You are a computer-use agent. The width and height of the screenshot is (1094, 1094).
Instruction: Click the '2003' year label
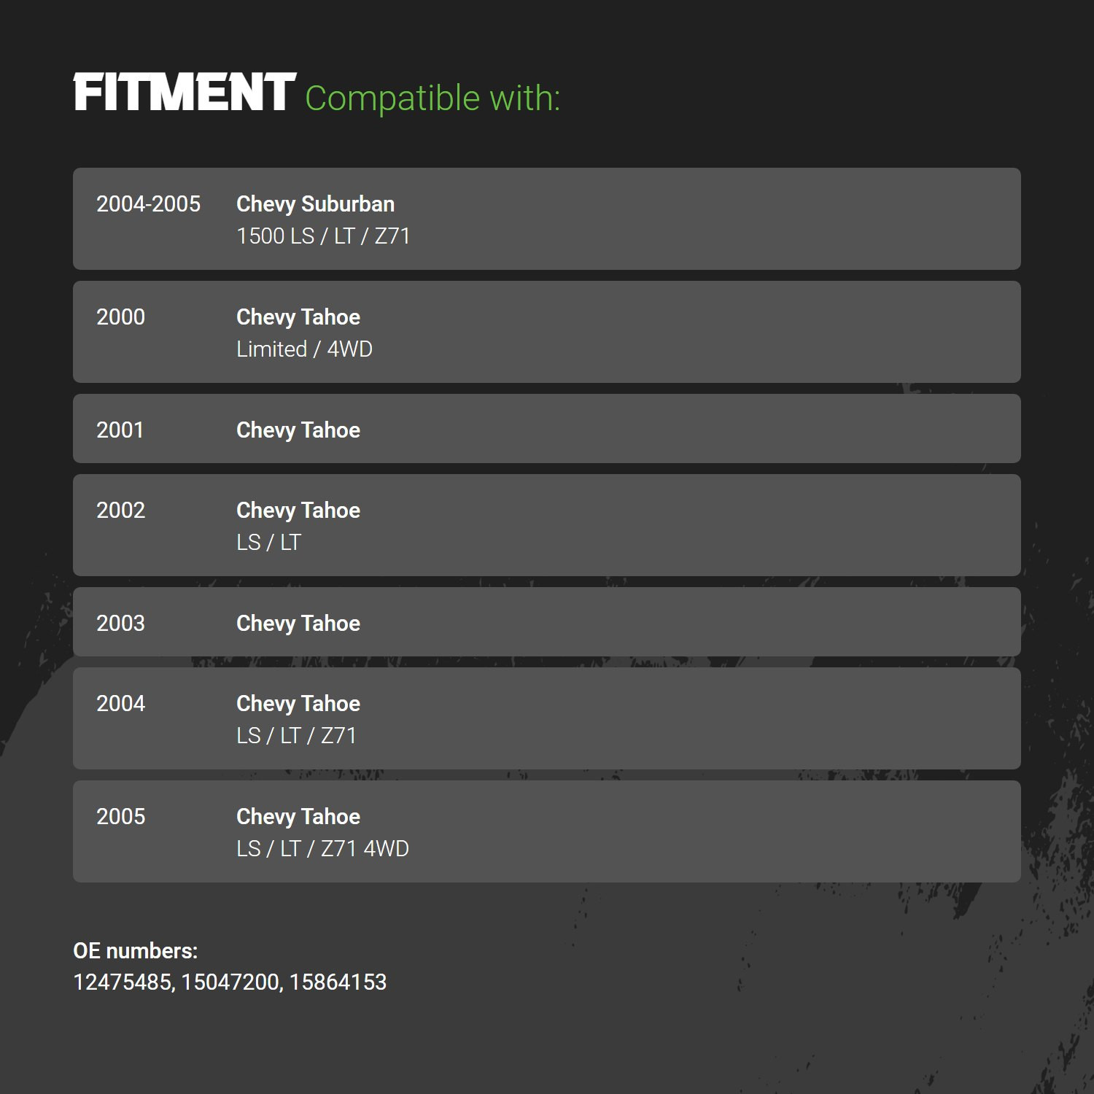pos(120,624)
